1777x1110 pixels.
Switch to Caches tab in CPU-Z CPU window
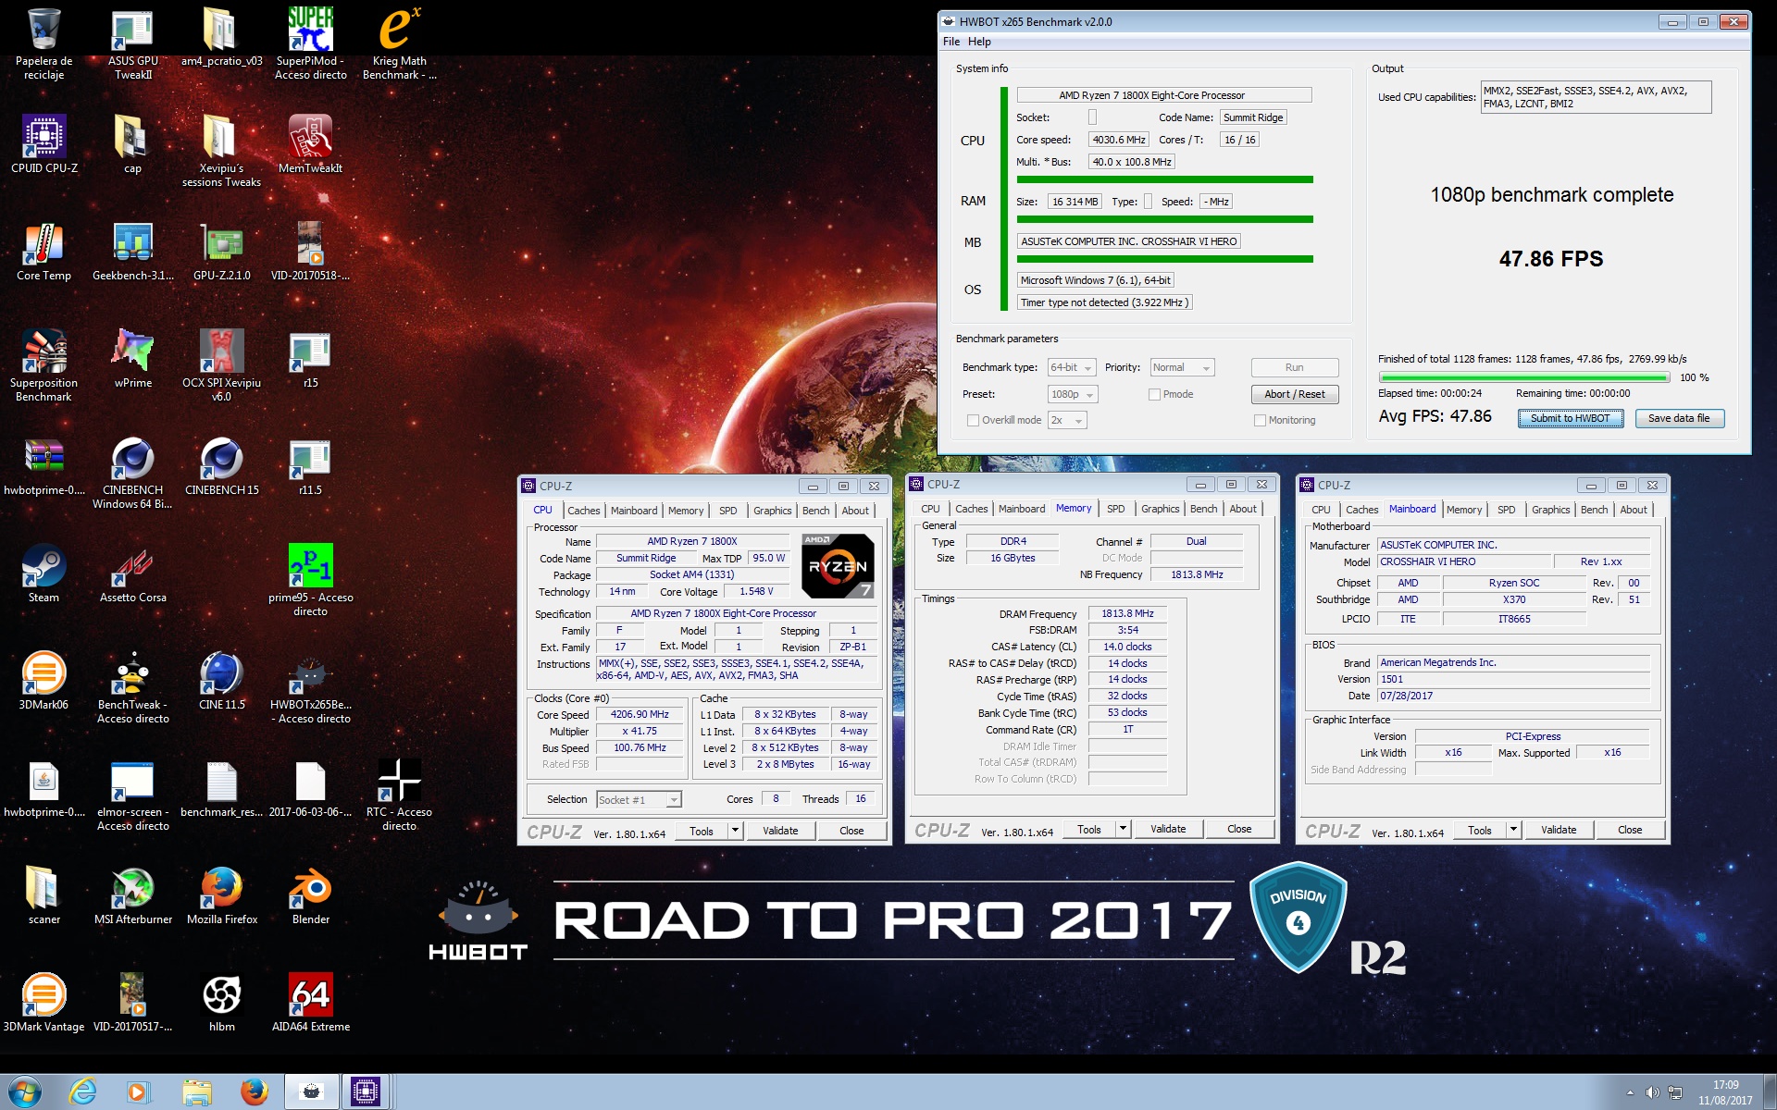(583, 511)
